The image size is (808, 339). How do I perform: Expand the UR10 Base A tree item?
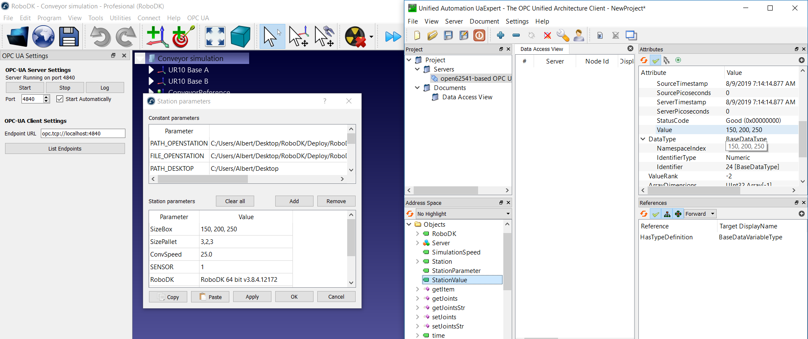(151, 70)
